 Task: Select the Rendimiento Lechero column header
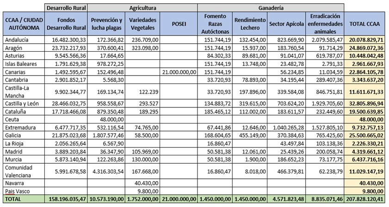click(250, 24)
